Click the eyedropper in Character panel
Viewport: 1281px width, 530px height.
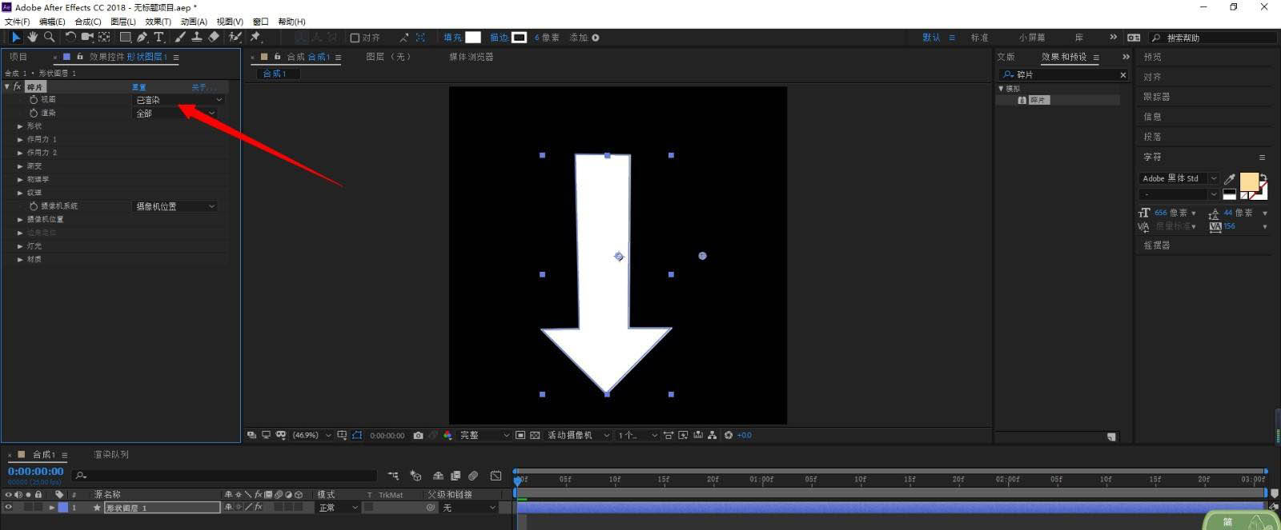click(1230, 179)
